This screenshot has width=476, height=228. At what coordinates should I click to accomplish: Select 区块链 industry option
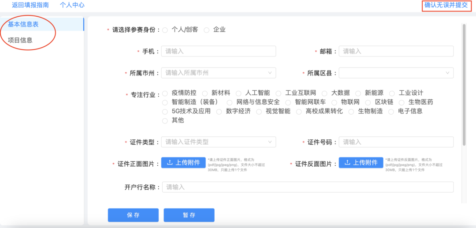coord(368,102)
